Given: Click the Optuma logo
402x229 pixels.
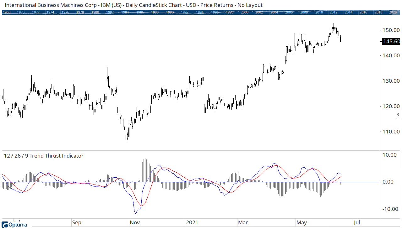Looking at the screenshot, I should coord(14,225).
